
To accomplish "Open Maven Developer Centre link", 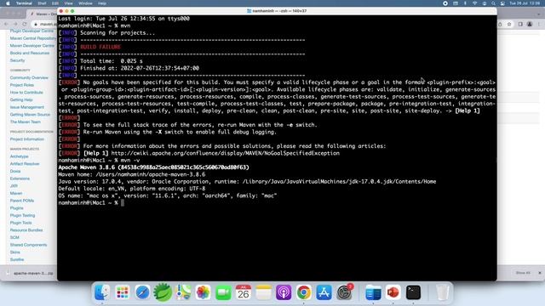I will (x=32, y=45).
